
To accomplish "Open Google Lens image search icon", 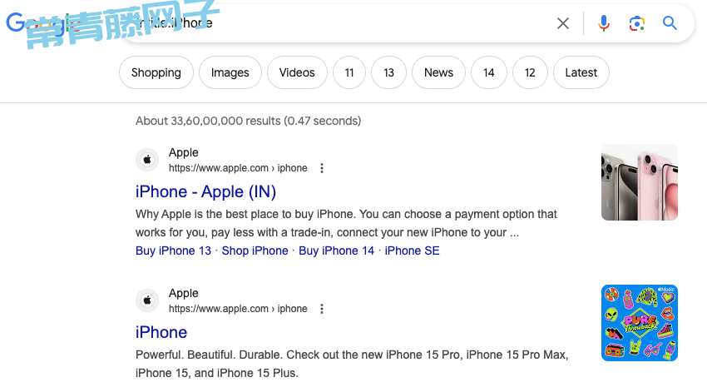I will coord(636,23).
